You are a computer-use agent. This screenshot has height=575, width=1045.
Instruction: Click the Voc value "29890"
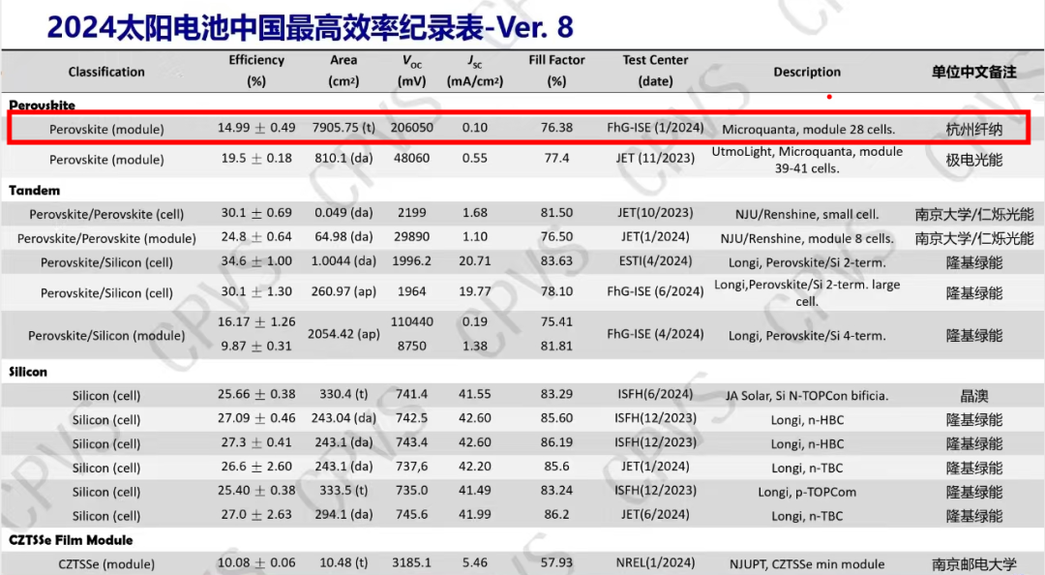pyautogui.click(x=412, y=237)
